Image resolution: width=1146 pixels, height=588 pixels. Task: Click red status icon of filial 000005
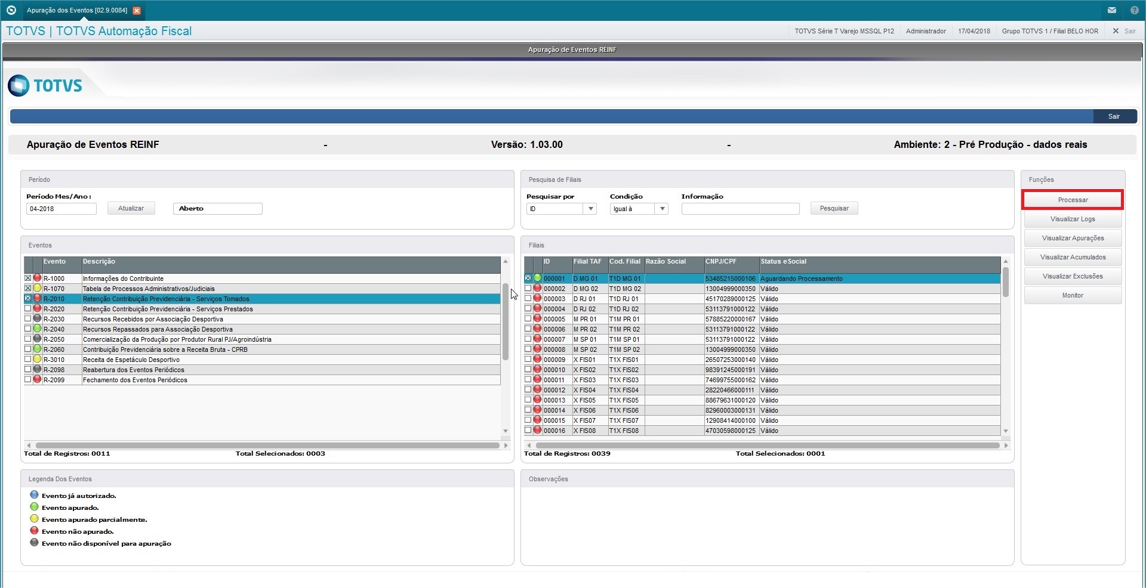(x=537, y=318)
